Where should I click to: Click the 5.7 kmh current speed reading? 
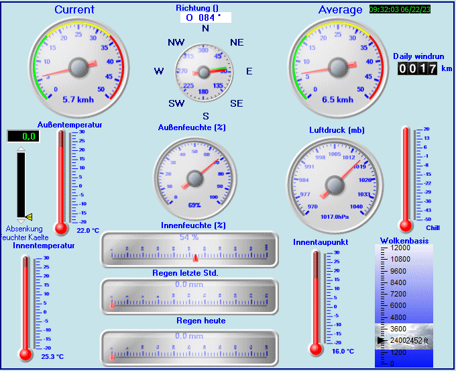pyautogui.click(x=78, y=100)
